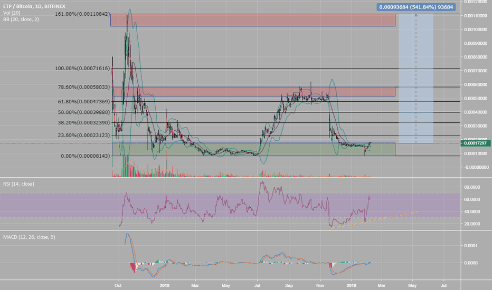Click 0.00110000 on the price axis
The width and height of the screenshot is (492, 290).
pos(476,16)
